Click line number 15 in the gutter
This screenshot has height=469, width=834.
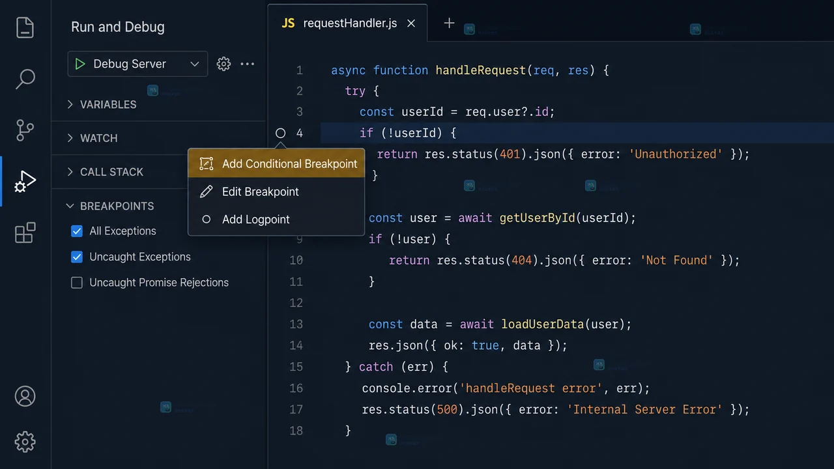296,367
